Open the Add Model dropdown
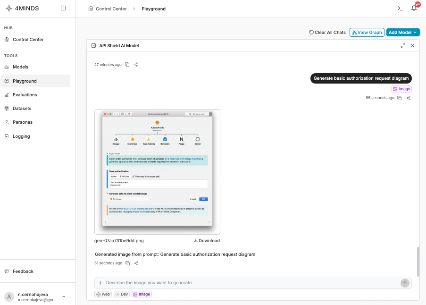Viewport: 426px width, 305px height. point(403,33)
